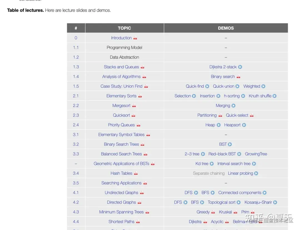
Task: Click play icon next to Connected components
Action: click(x=265, y=192)
